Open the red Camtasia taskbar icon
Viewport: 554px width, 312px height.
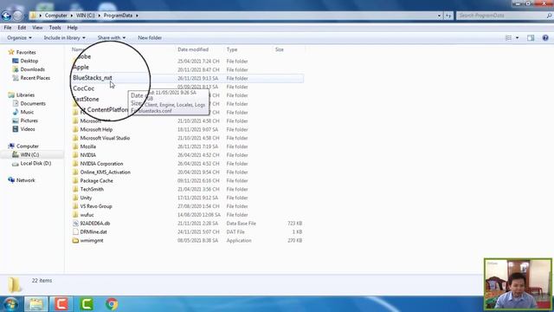coord(61,304)
